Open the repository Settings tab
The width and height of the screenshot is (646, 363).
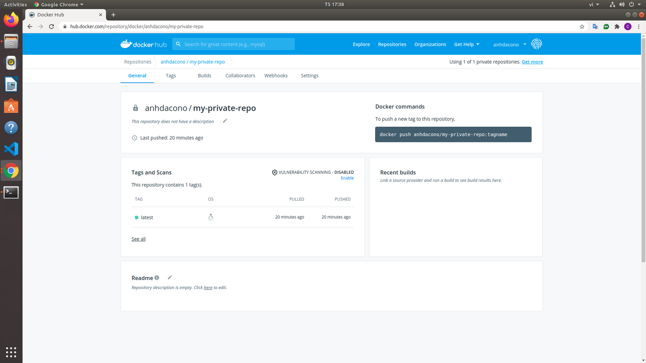309,75
